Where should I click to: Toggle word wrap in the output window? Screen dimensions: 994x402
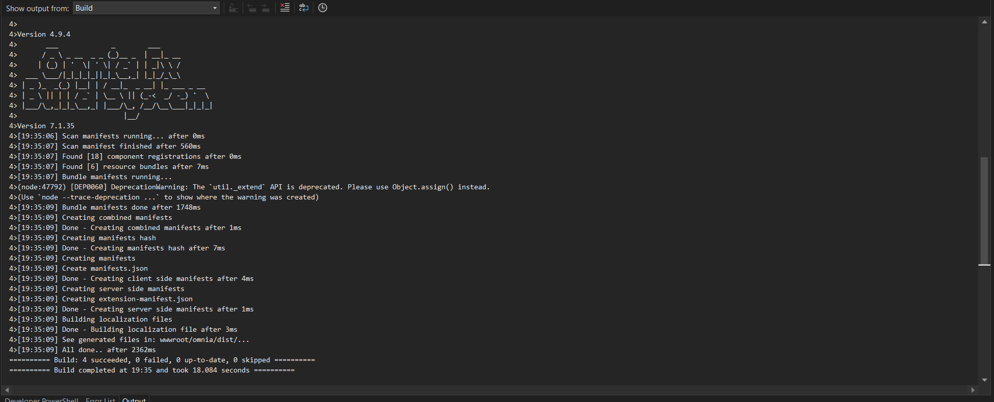click(x=304, y=8)
